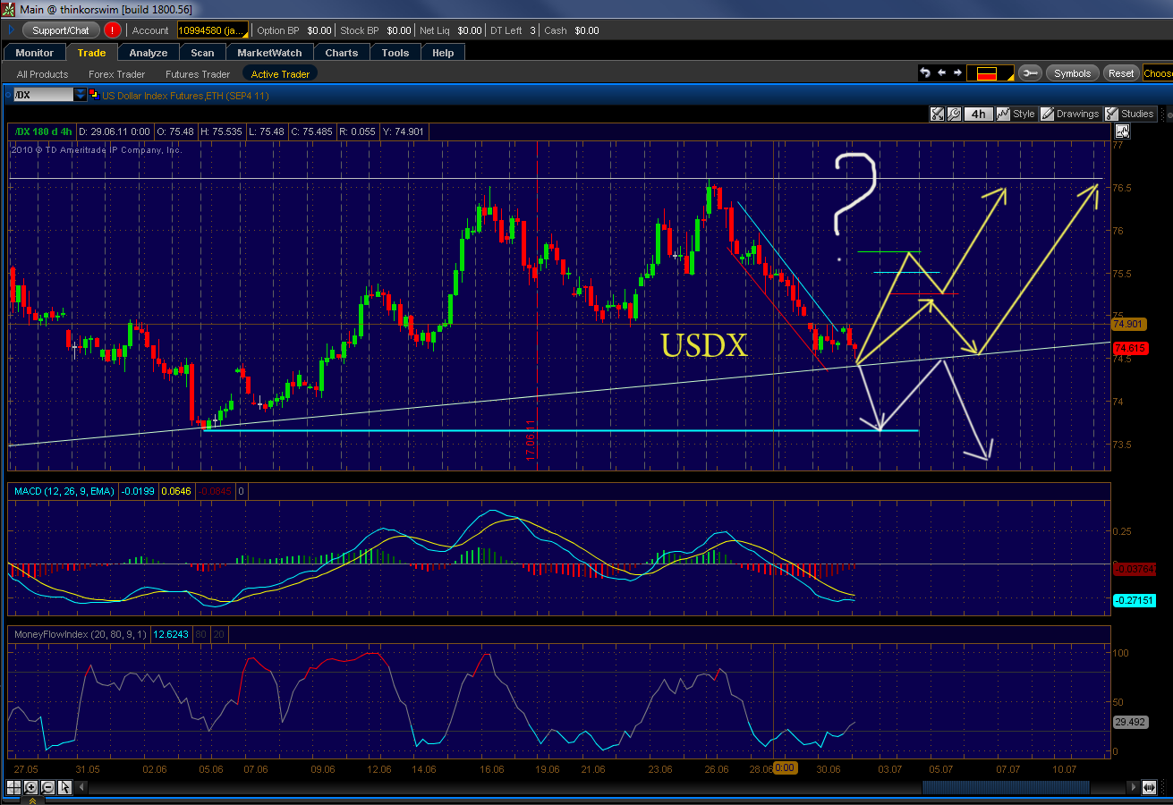1173x805 pixels.
Task: Click the zoom out magnifier icon
Action: pyautogui.click(x=47, y=787)
